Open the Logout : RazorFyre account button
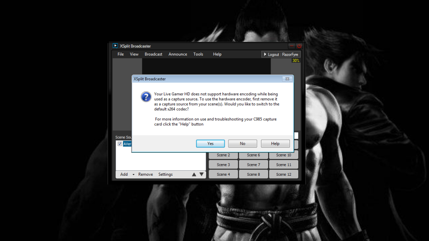This screenshot has width=429, height=241. tap(281, 54)
